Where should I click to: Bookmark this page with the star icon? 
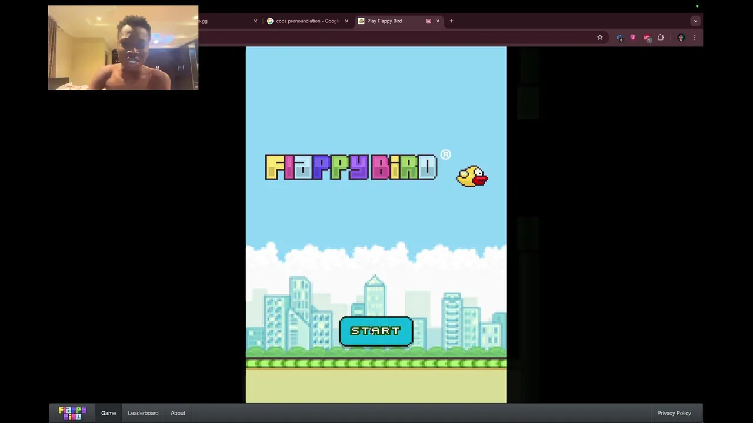600,38
